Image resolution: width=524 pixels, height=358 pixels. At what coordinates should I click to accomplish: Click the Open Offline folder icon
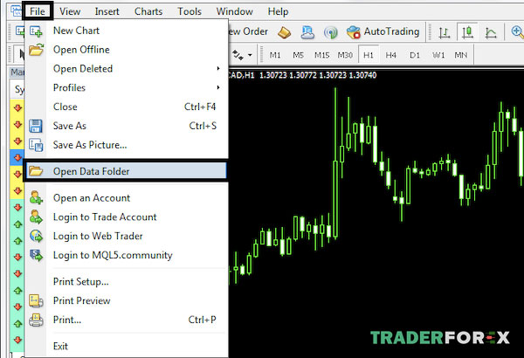coord(36,50)
